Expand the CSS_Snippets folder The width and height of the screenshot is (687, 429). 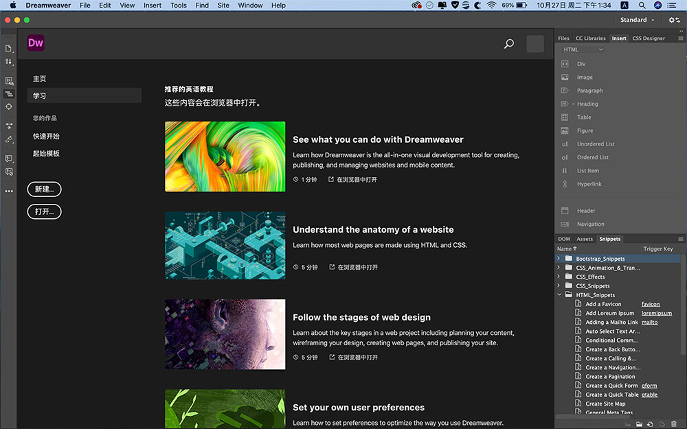pos(559,286)
